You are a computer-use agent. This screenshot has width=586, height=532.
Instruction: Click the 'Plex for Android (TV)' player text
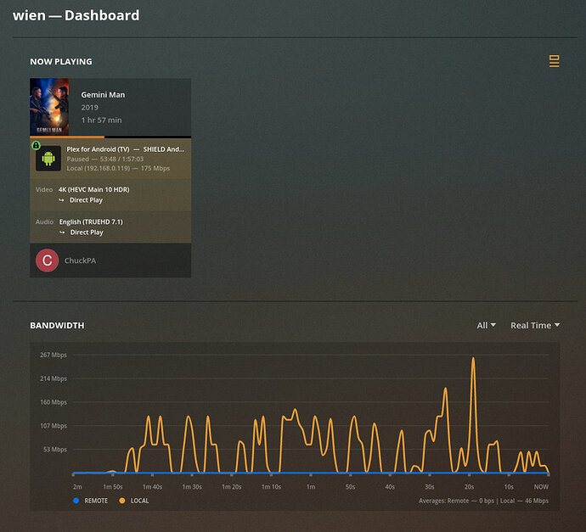pyautogui.click(x=98, y=149)
